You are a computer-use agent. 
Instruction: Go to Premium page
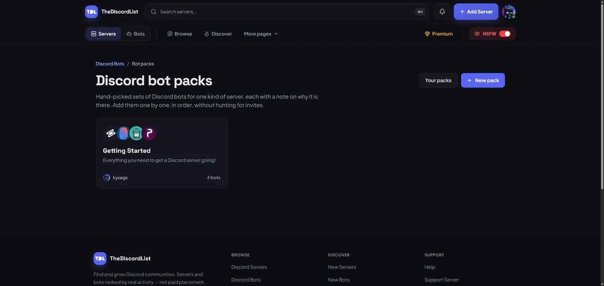coord(439,34)
